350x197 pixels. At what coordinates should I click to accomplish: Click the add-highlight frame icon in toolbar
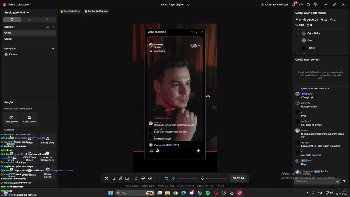(x=127, y=178)
